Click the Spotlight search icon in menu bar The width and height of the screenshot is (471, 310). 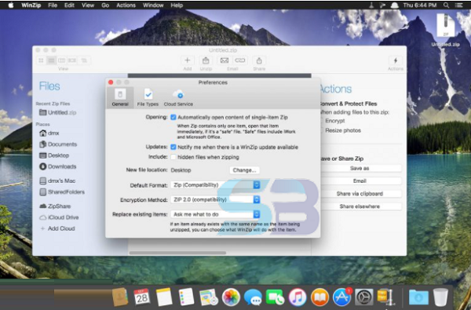tap(447, 5)
